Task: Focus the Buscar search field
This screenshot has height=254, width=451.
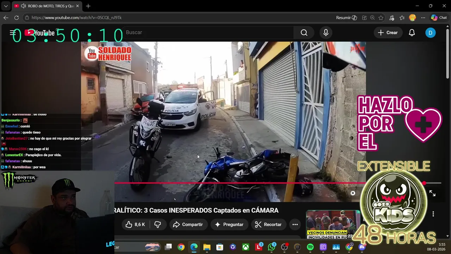Action: coord(208,32)
